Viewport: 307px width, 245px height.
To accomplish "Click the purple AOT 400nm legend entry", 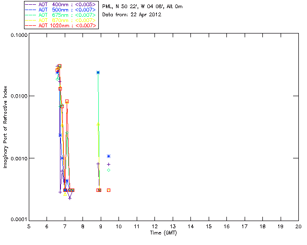I will 61,4.
